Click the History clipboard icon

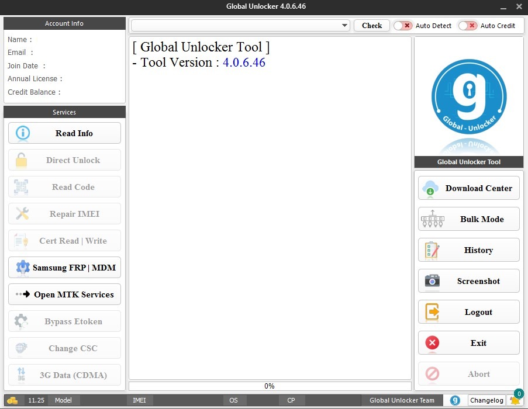(432, 250)
